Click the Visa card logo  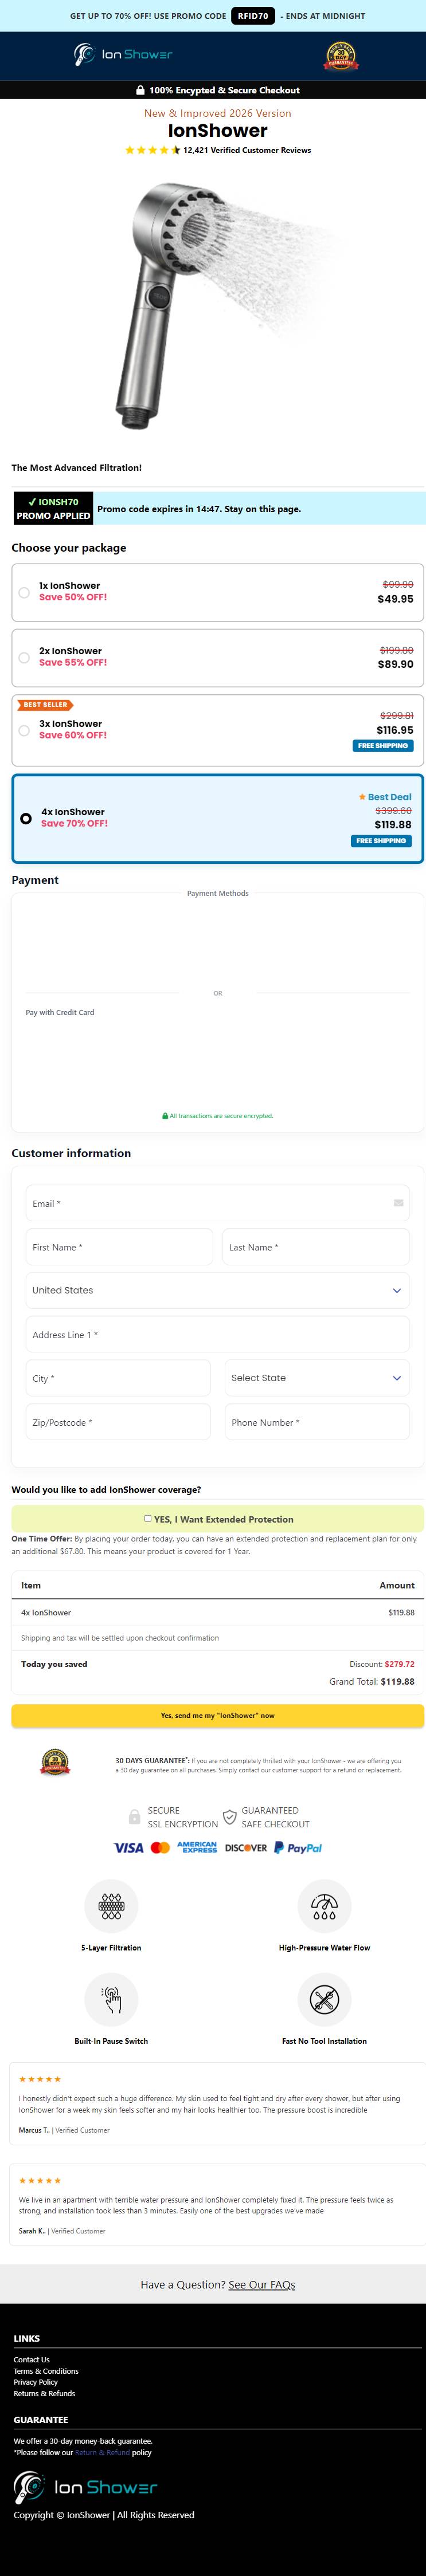128,1848
